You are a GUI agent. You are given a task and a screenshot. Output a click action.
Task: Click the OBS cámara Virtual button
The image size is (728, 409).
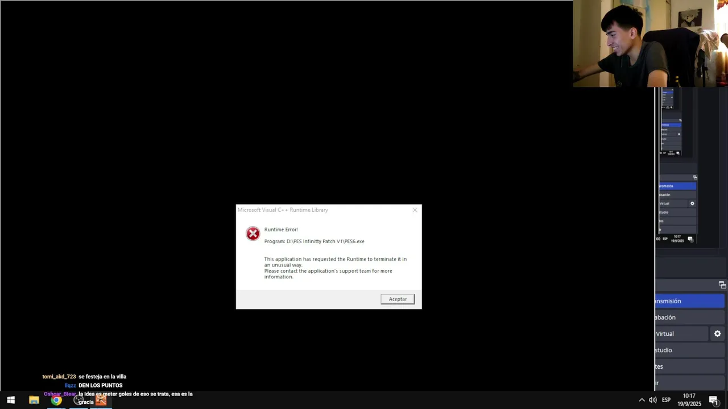[681, 334]
